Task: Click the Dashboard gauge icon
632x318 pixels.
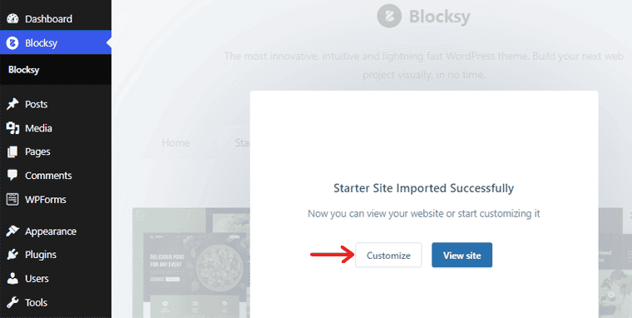Action: 12,18
